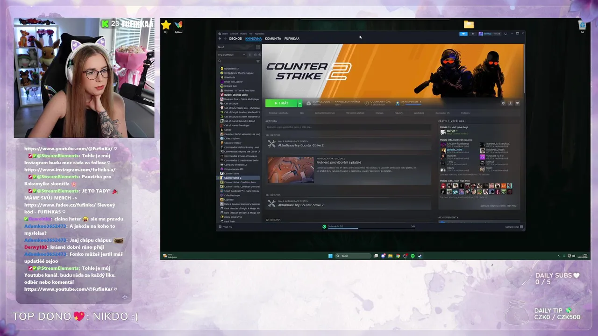Click the Big Picture mode icon
This screenshot has height=336, width=598.
click(505, 34)
